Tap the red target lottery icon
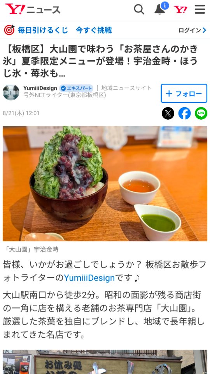The image size is (210, 374). 9,30
